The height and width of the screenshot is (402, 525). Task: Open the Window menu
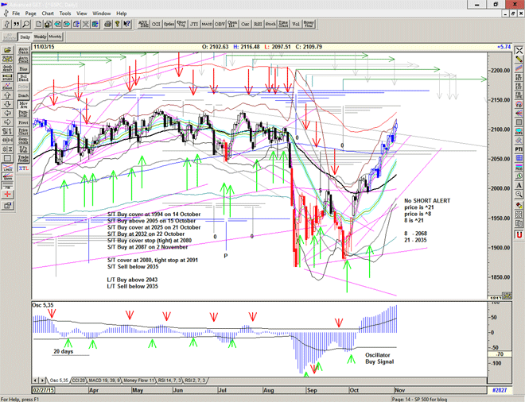click(101, 14)
